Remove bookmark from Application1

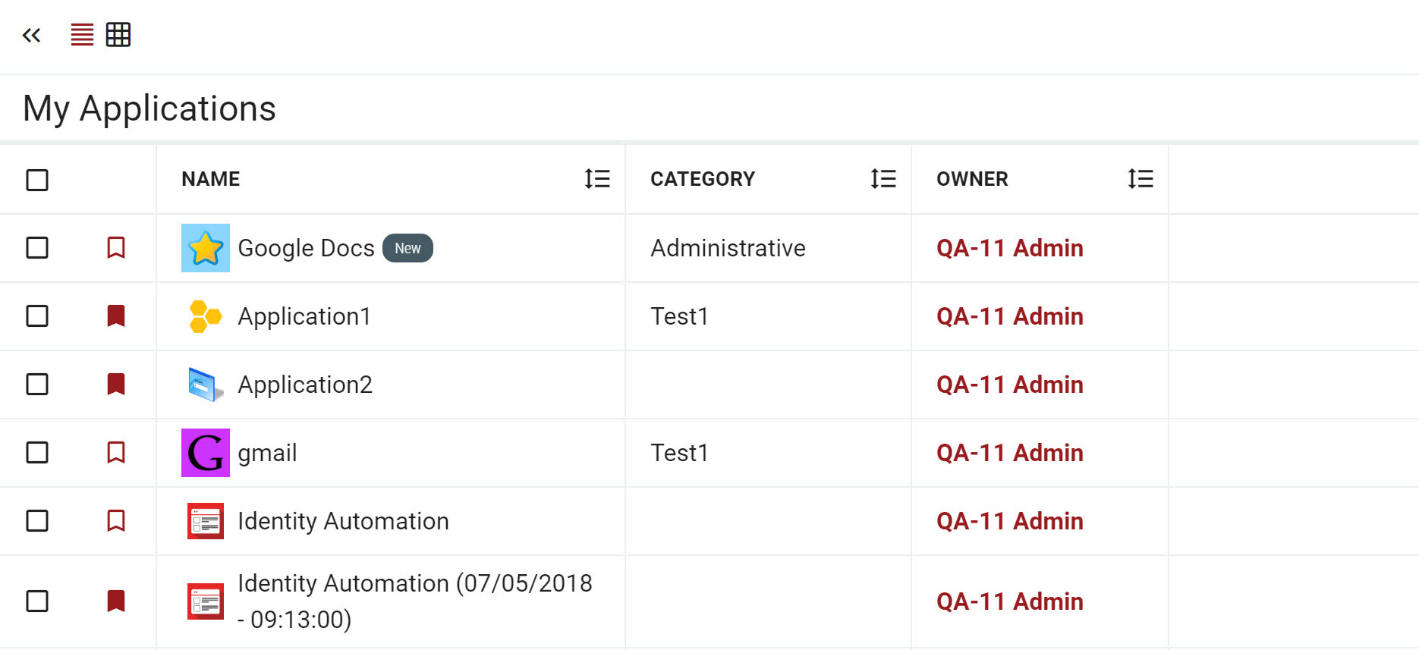(115, 316)
